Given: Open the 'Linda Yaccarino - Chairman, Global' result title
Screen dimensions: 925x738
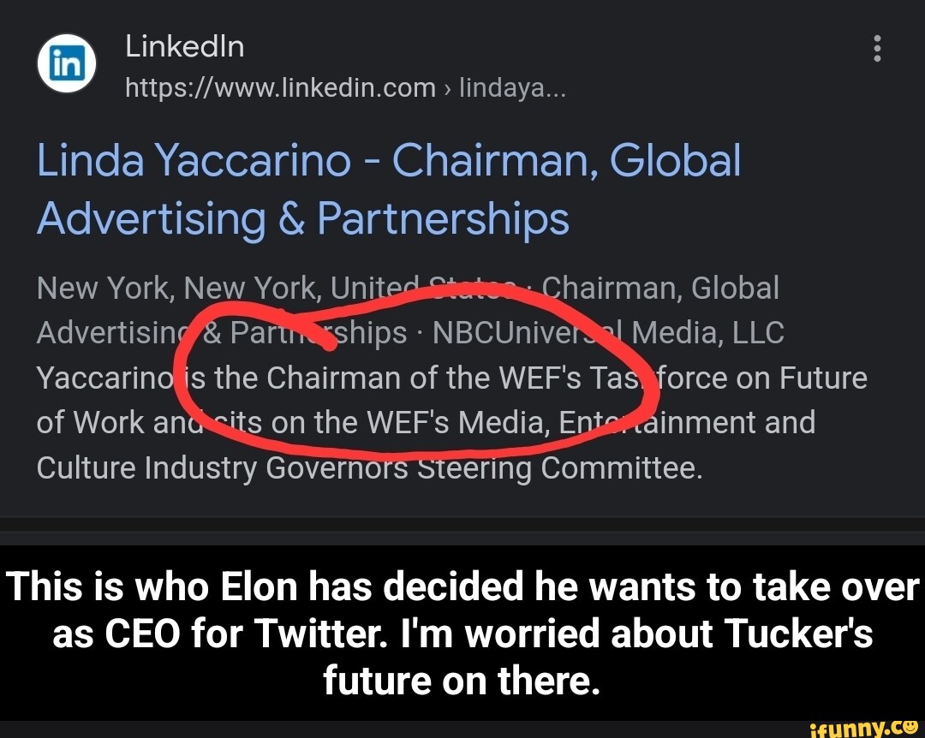Looking at the screenshot, I should point(388,160).
